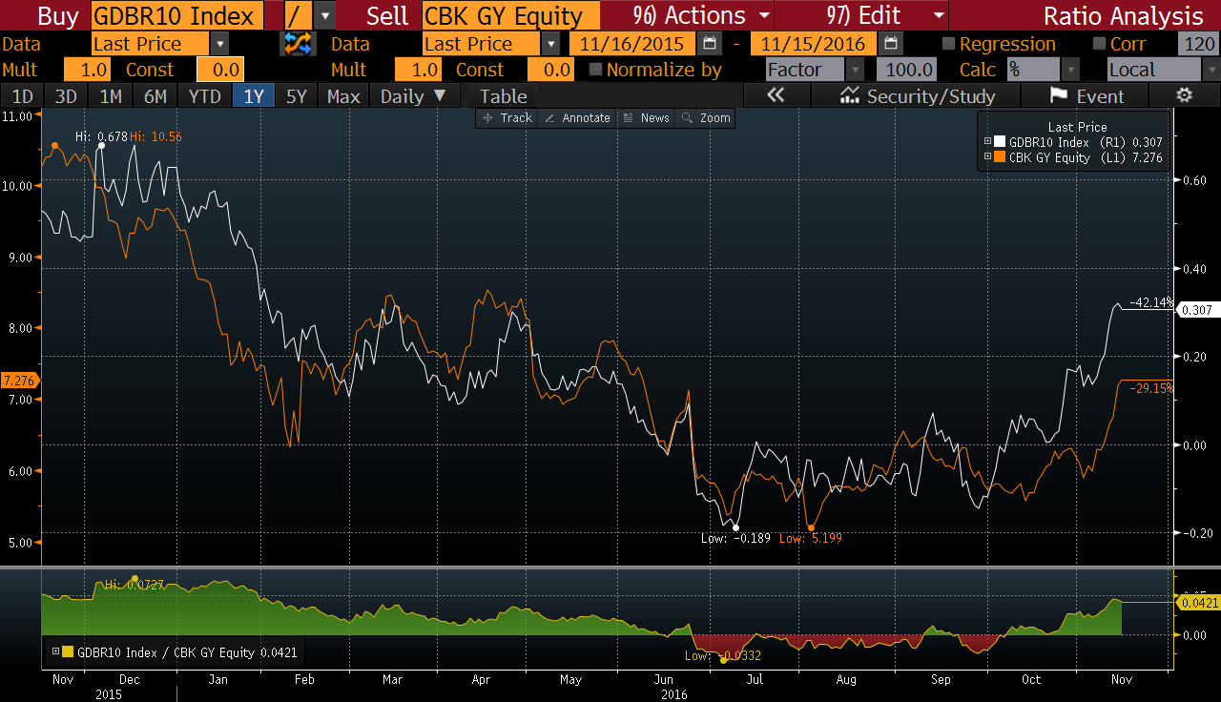Open the ratio operator dropdown arrow
The image size is (1221, 702).
tap(325, 15)
